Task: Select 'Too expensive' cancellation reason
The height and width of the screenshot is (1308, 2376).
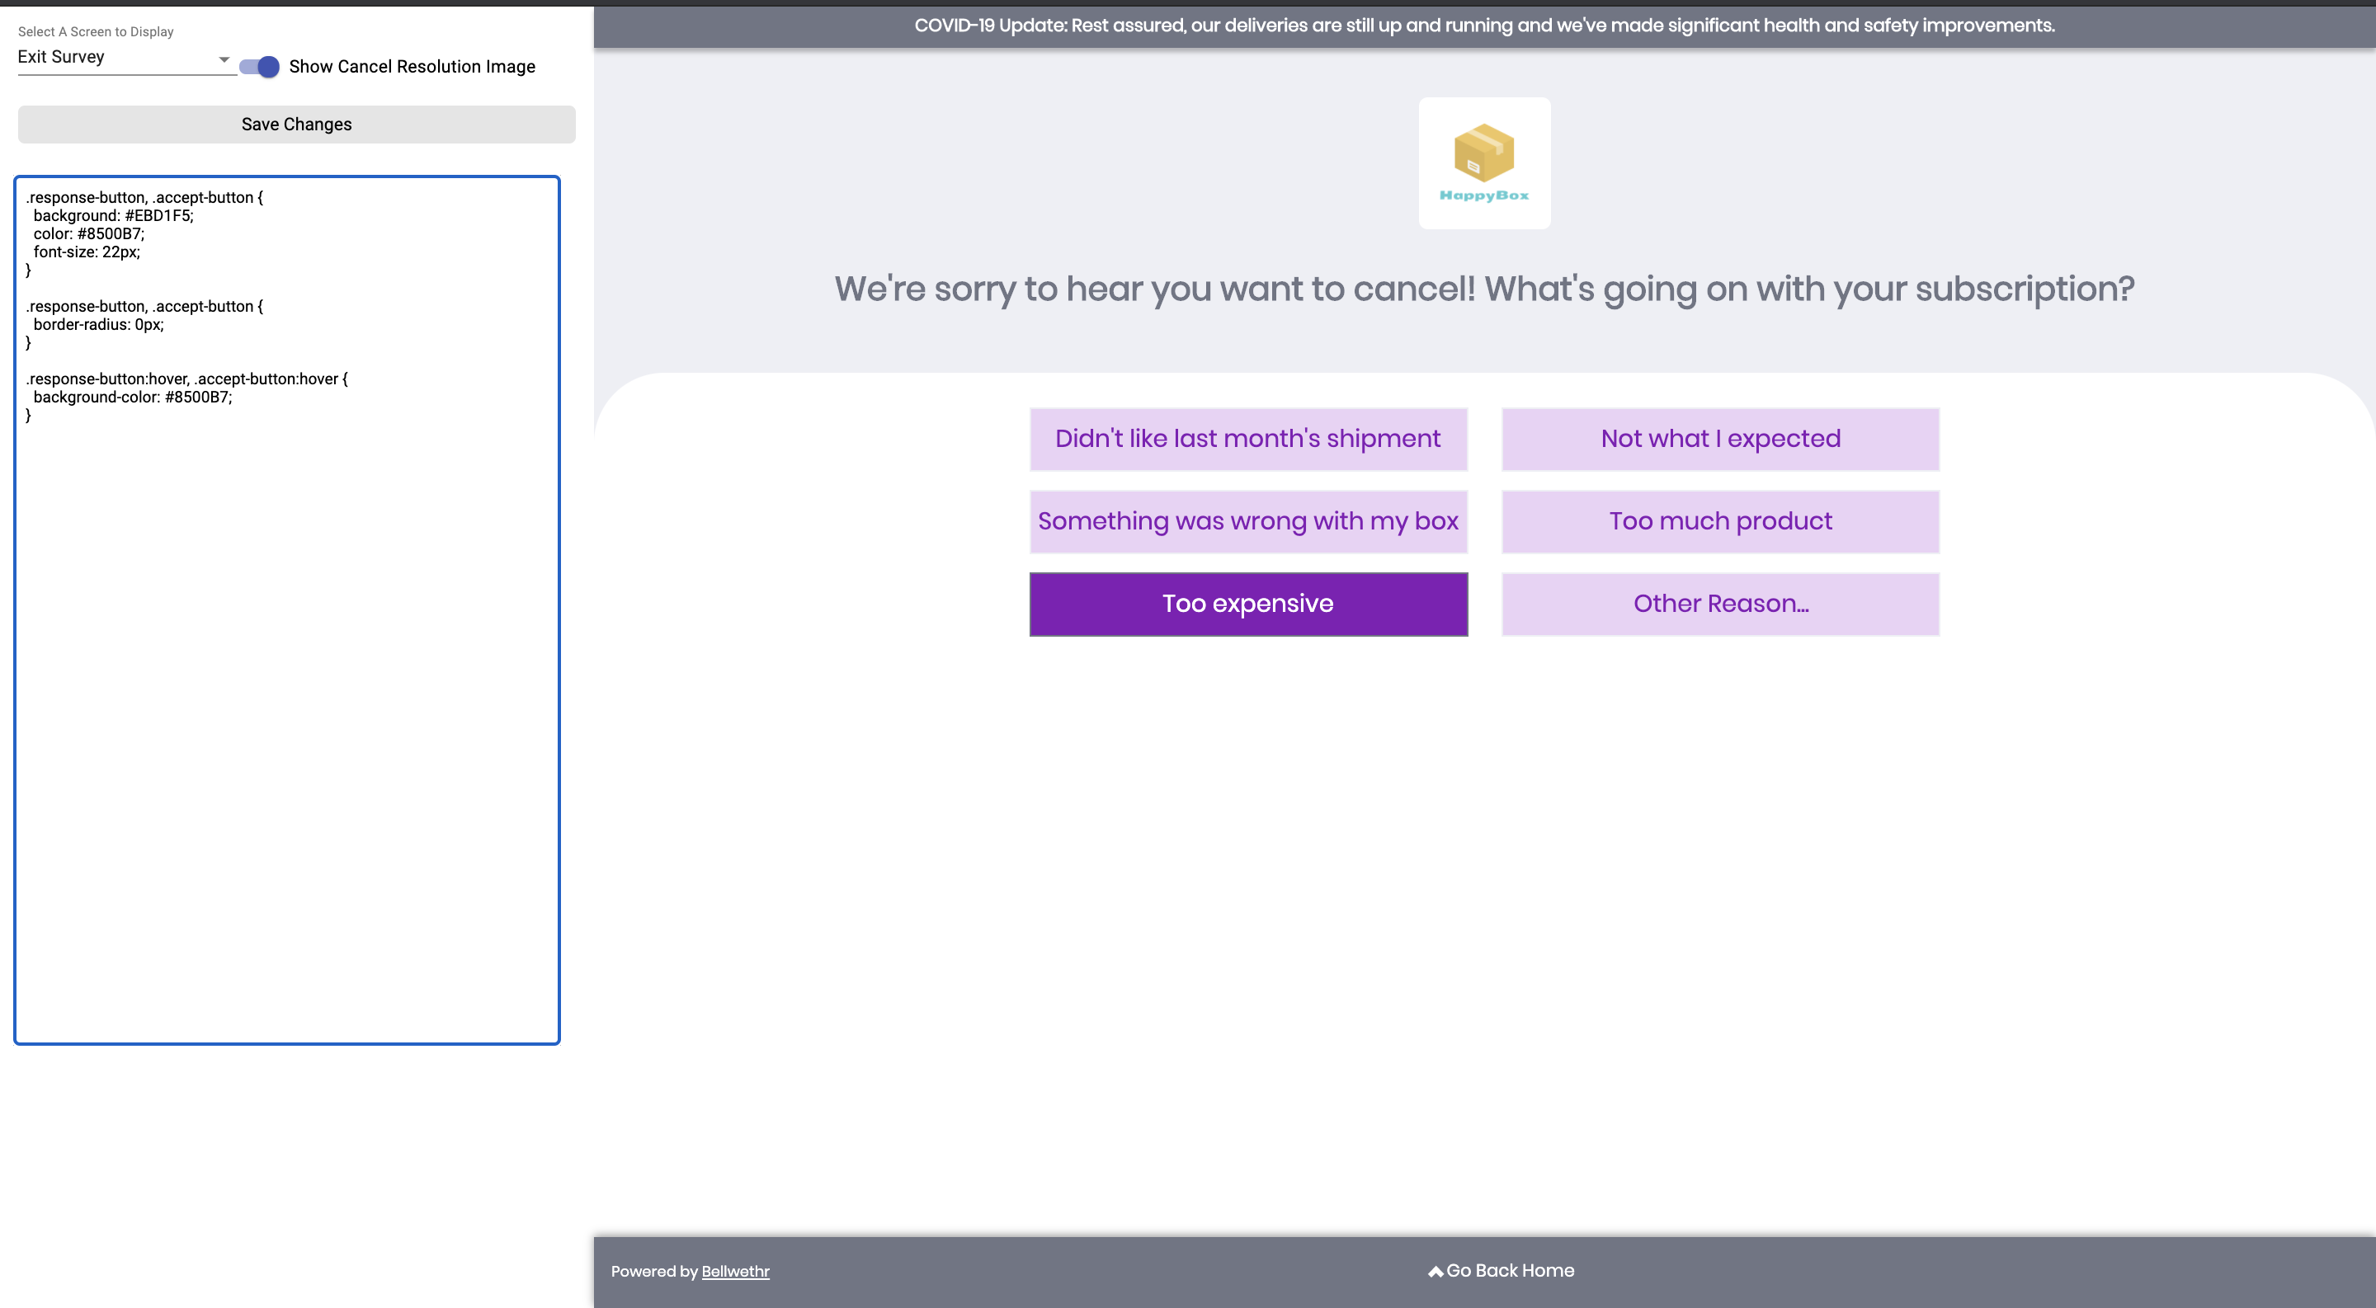Action: point(1247,602)
